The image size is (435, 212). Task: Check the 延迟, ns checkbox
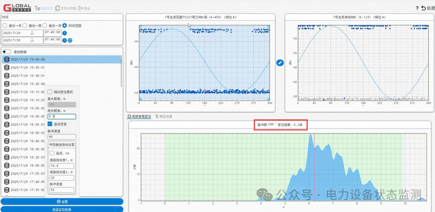(52, 153)
